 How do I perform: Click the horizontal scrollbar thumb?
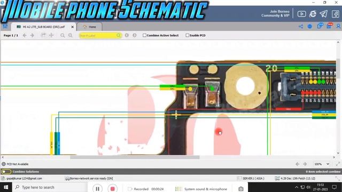click(135, 157)
